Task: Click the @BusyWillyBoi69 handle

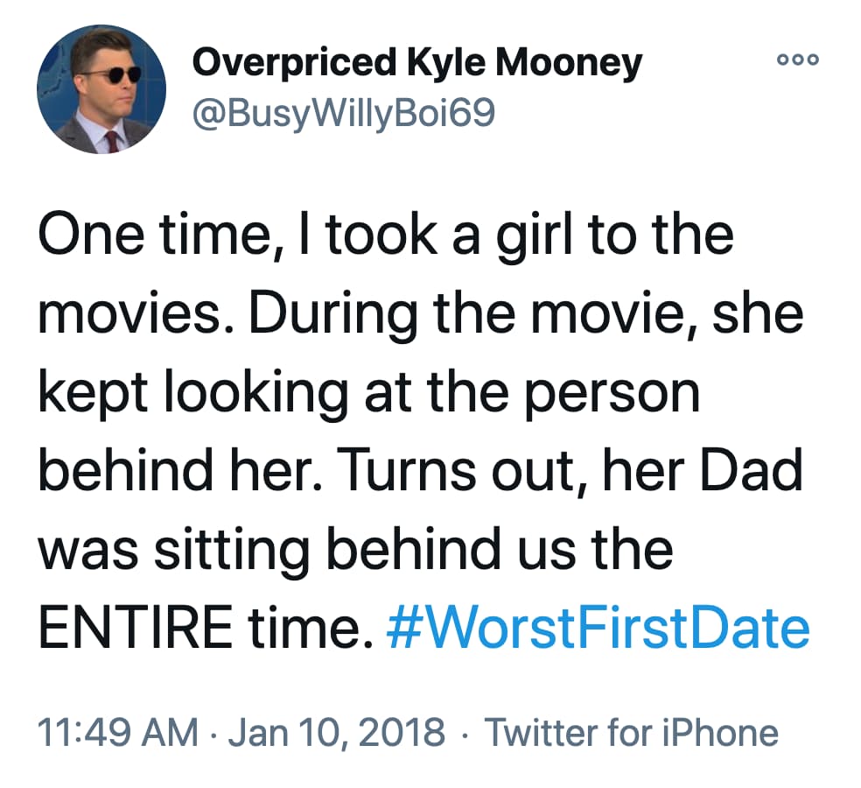Action: point(343,113)
